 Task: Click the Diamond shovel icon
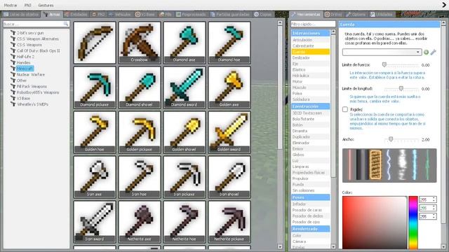tap(140, 87)
